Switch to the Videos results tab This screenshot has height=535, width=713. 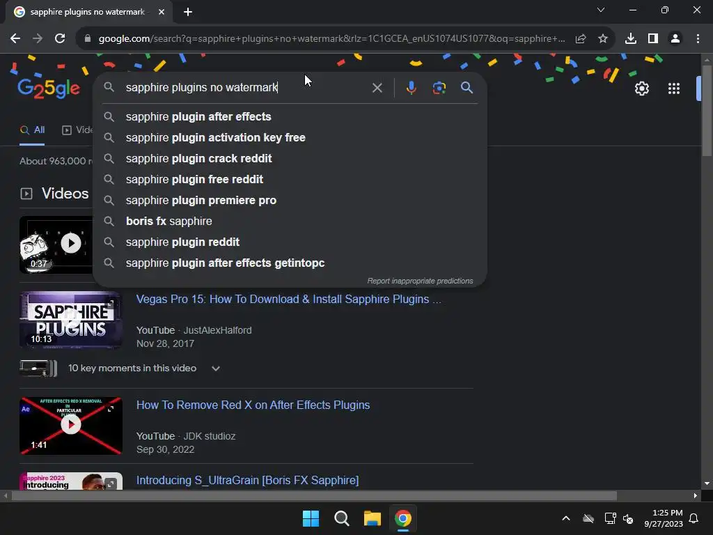tap(77, 130)
